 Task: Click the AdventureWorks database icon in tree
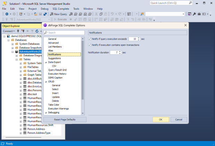16,51
